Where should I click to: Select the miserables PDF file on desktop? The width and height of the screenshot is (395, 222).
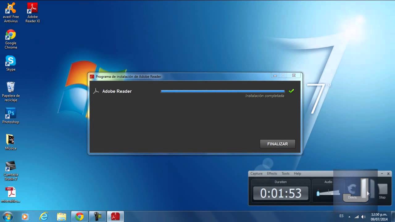tap(11, 195)
